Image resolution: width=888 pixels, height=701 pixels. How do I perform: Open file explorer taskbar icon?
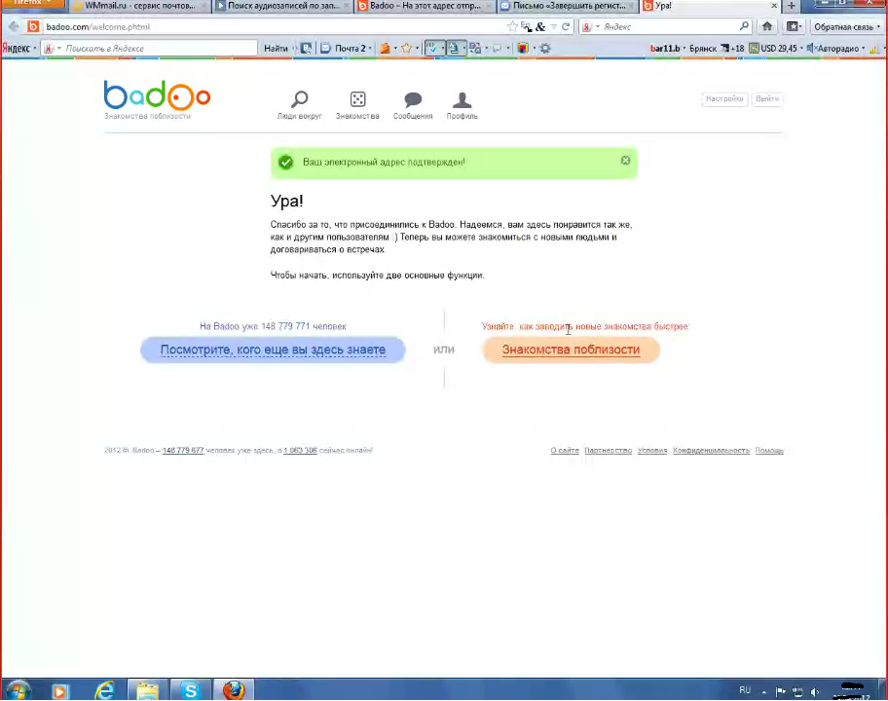pos(147,691)
